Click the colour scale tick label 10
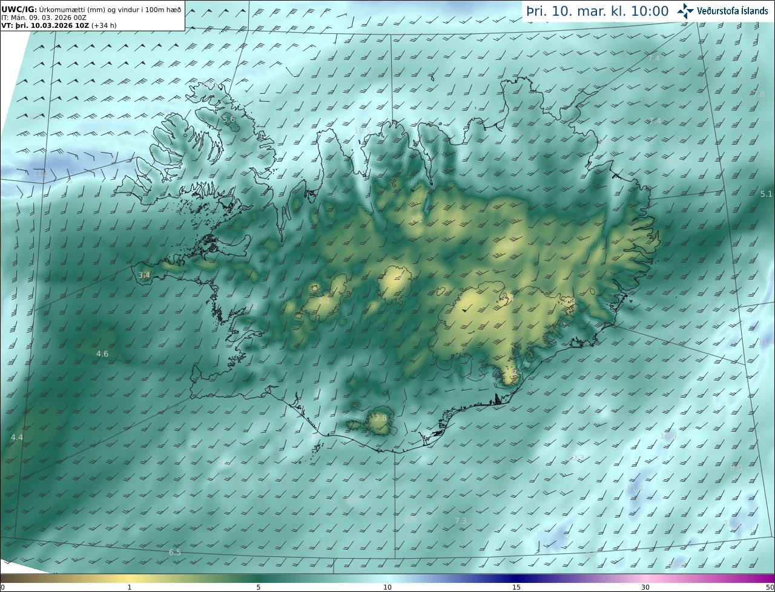The height and width of the screenshot is (592, 775). pyautogui.click(x=387, y=587)
